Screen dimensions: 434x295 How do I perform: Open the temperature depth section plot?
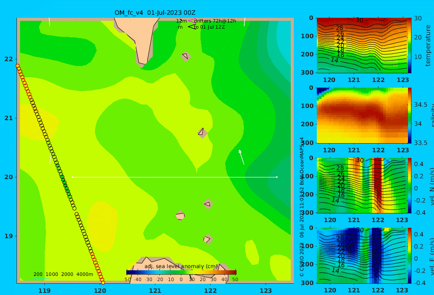tap(362, 46)
